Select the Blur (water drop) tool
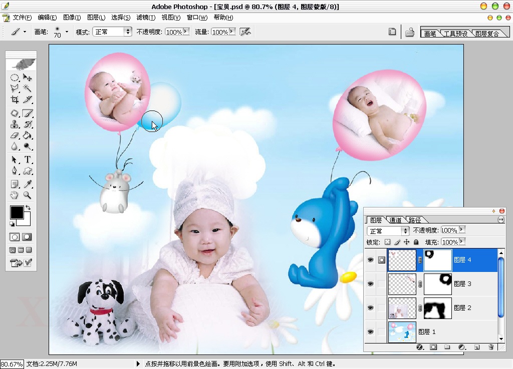Viewport: 513px width, 369px height. pos(15,146)
